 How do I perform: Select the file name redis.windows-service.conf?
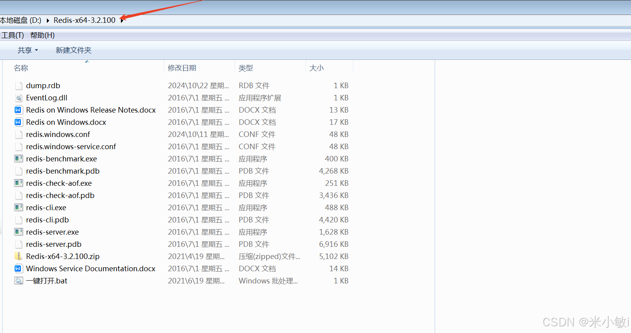tap(71, 147)
